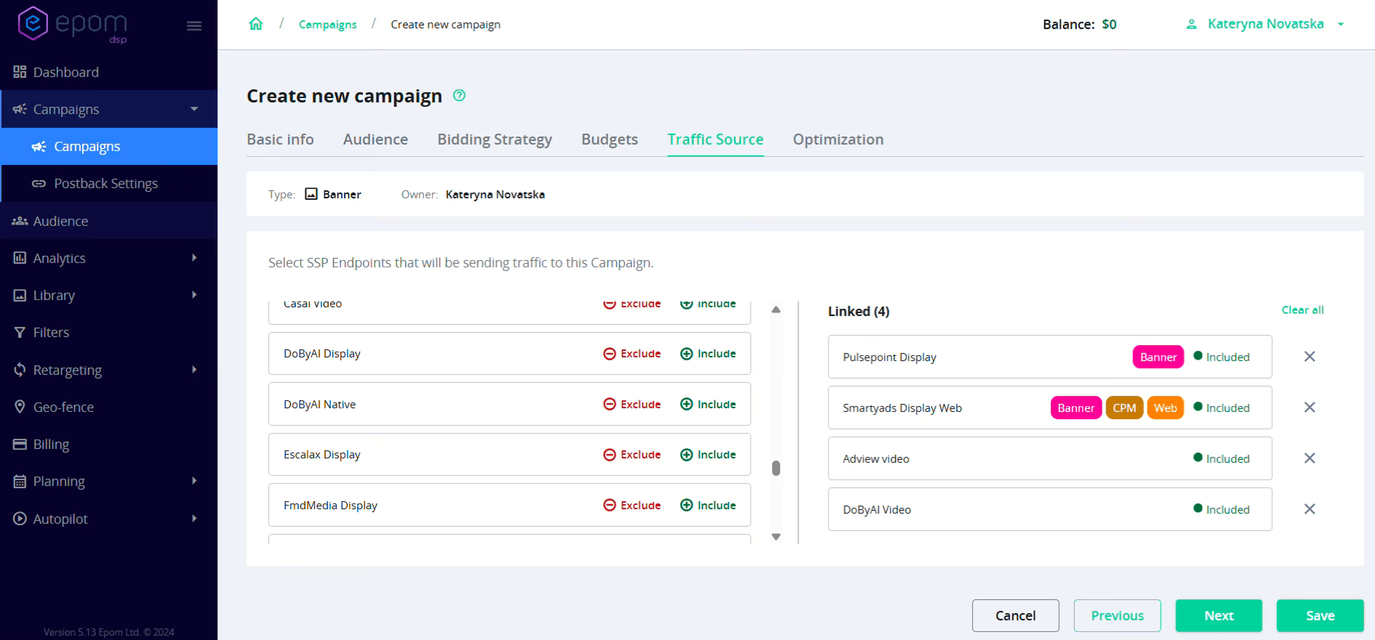The width and height of the screenshot is (1375, 640).
Task: Open Kateryna Novatska account dropdown
Action: tap(1265, 24)
